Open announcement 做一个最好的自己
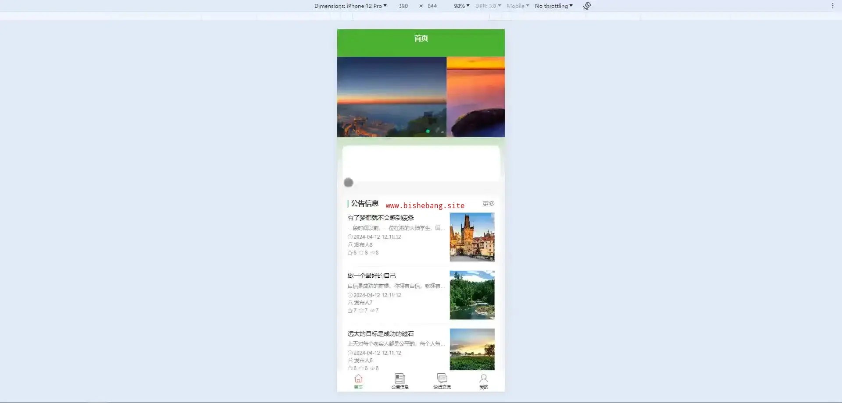The image size is (842, 403). coord(371,276)
